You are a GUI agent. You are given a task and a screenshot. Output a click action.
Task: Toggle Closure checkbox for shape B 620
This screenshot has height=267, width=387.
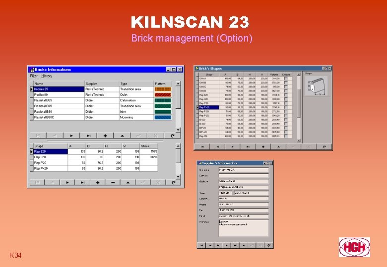[x=286, y=120]
